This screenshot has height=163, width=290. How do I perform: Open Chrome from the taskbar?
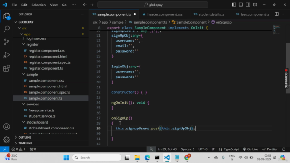tap(187, 158)
